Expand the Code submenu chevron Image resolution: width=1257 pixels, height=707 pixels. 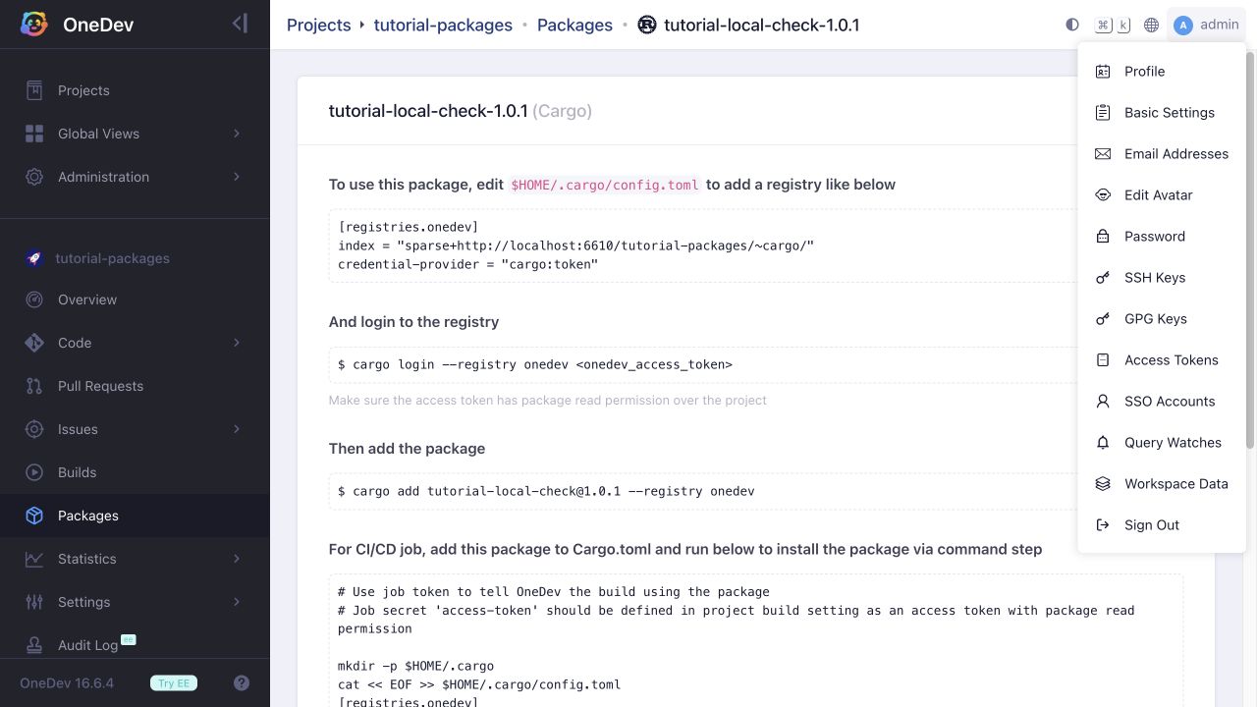coord(237,343)
